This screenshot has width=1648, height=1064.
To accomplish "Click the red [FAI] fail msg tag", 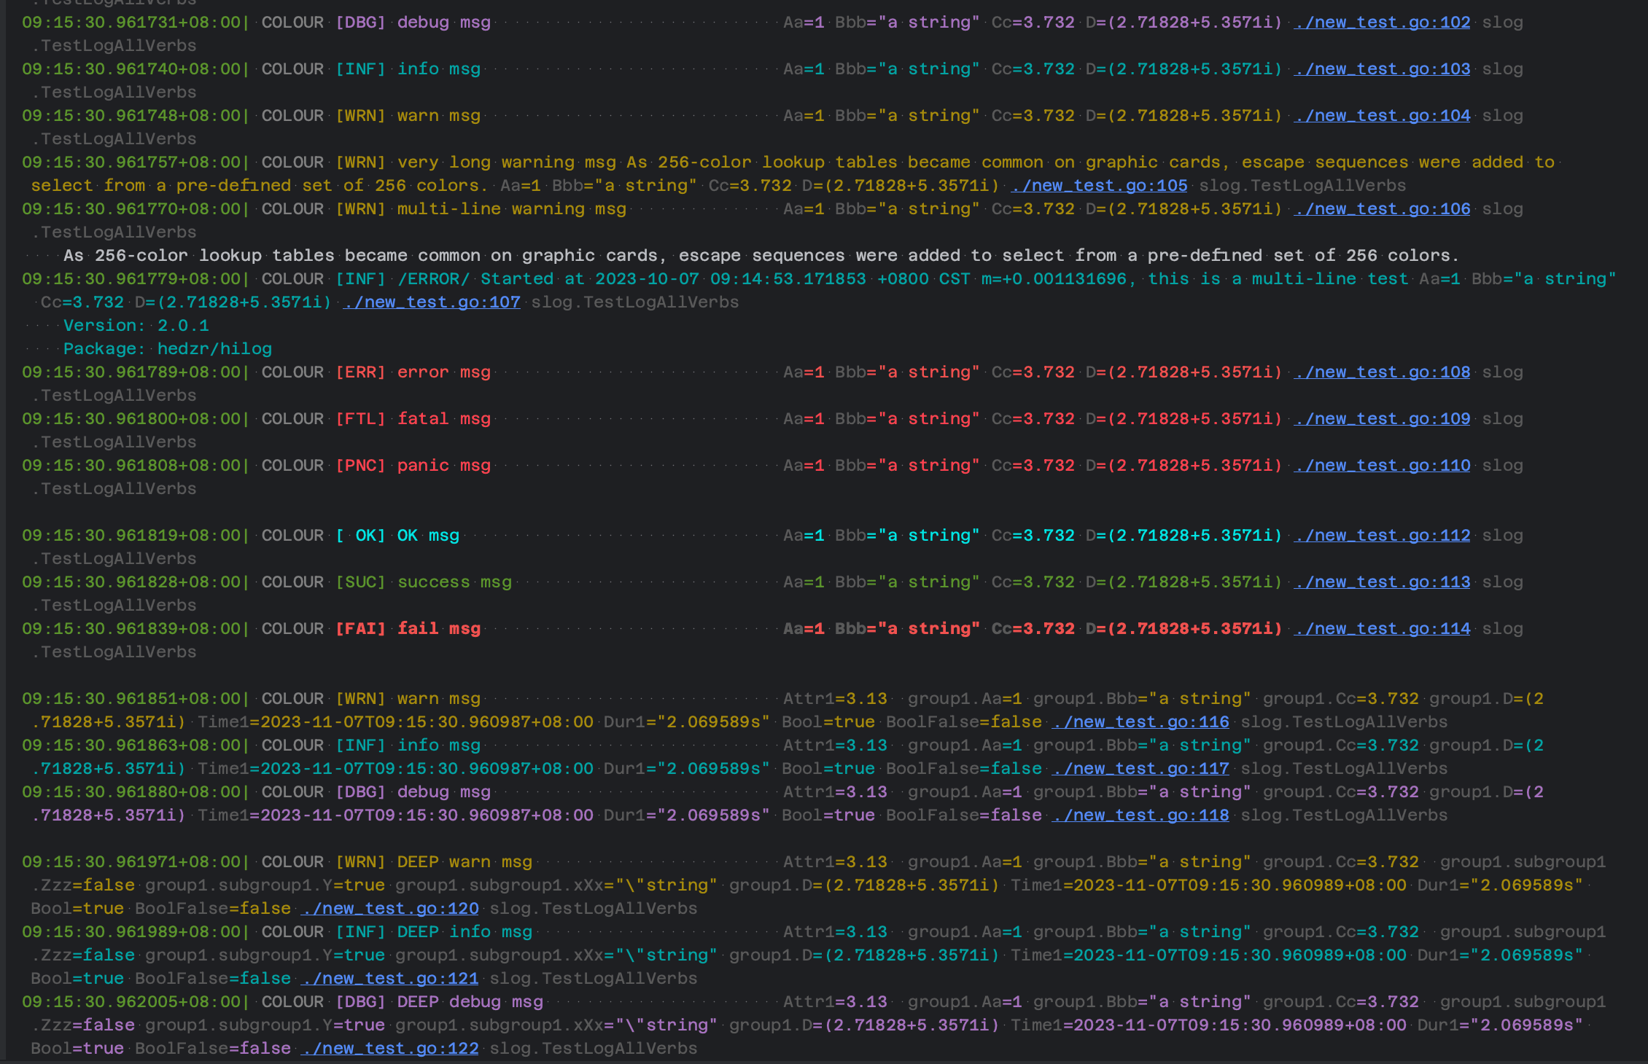I will [x=360, y=629].
